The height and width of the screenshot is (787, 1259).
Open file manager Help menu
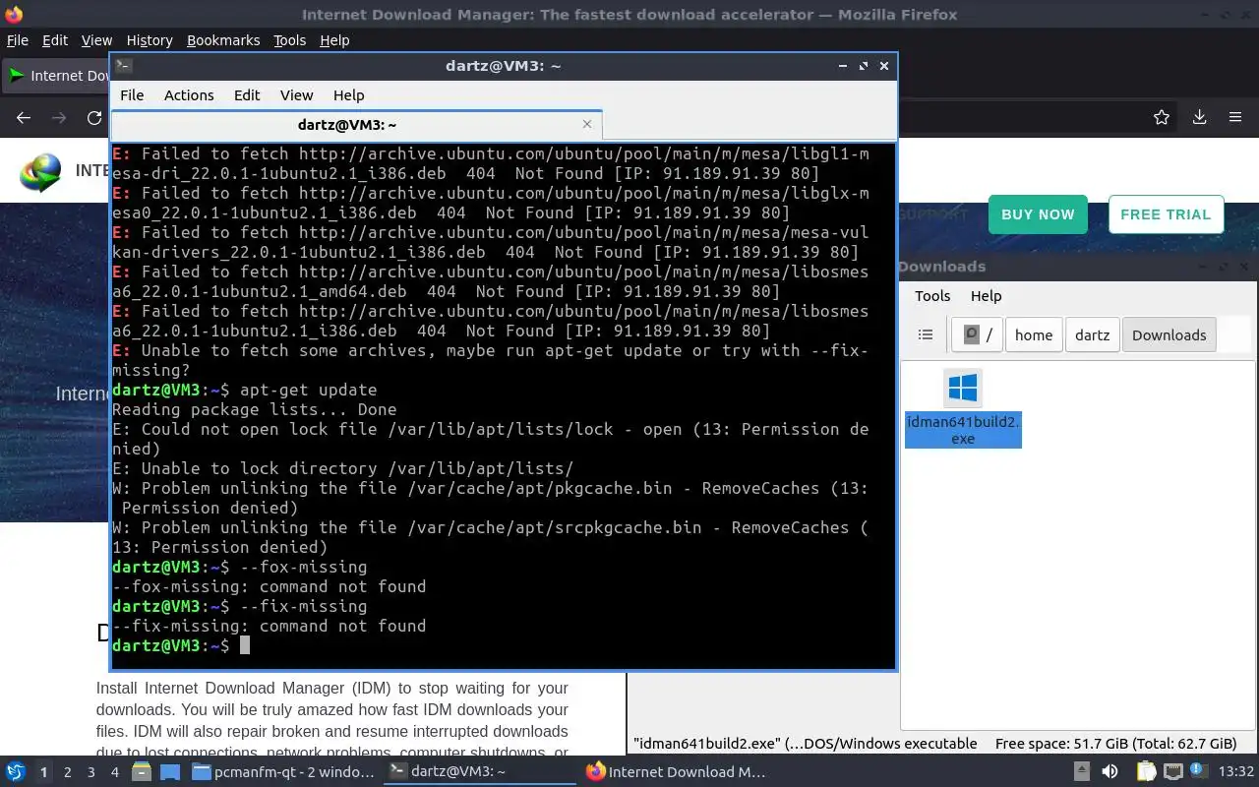tap(986, 296)
